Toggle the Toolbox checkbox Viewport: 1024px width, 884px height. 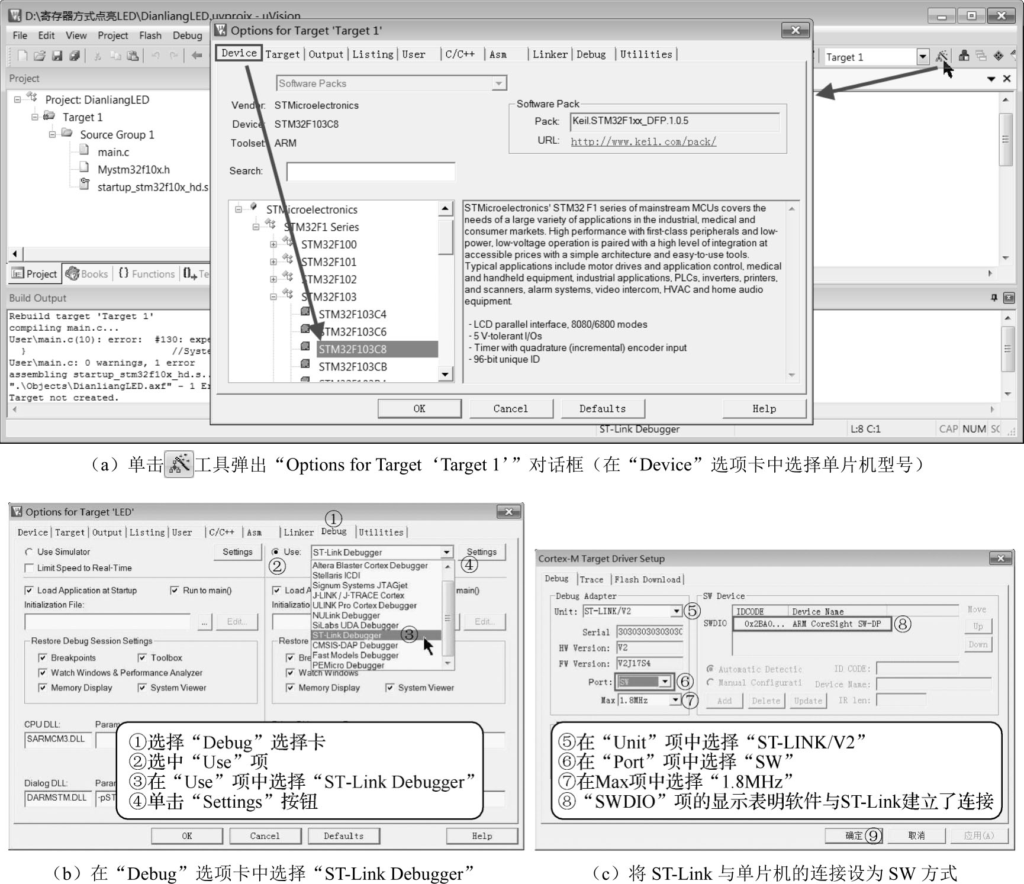pos(142,658)
